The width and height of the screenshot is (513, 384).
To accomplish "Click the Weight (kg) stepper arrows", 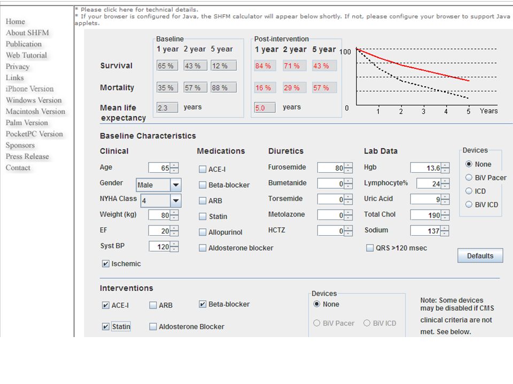I will tap(174, 215).
